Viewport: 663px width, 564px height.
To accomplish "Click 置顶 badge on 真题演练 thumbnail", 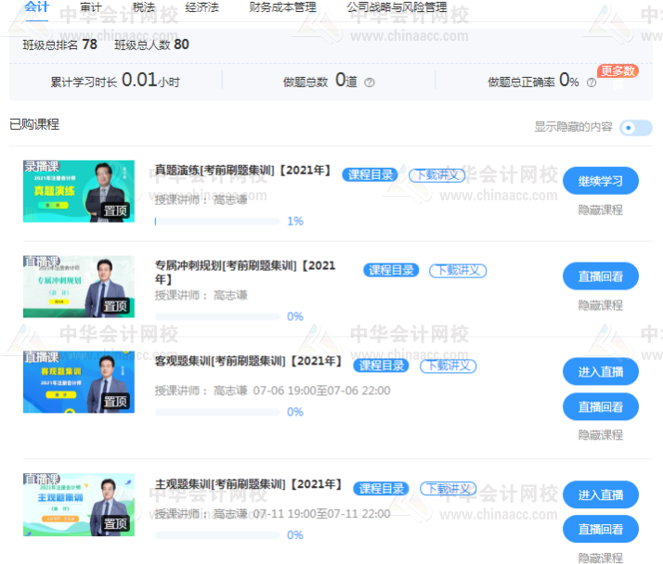I will [x=116, y=211].
